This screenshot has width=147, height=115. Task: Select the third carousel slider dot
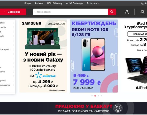pos(98,96)
